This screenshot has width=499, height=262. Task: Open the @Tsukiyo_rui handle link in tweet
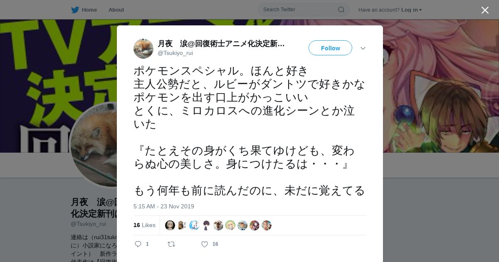(175, 53)
